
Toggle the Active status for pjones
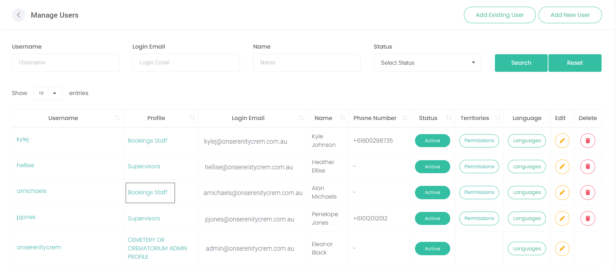point(433,219)
